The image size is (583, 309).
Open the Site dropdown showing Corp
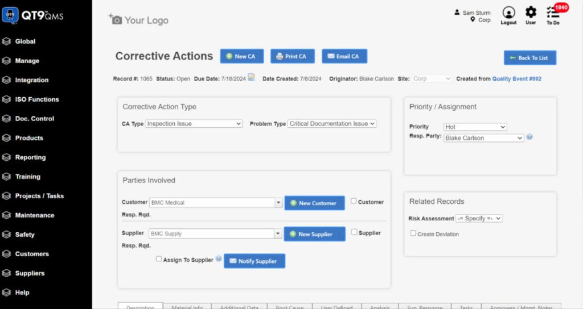432,78
